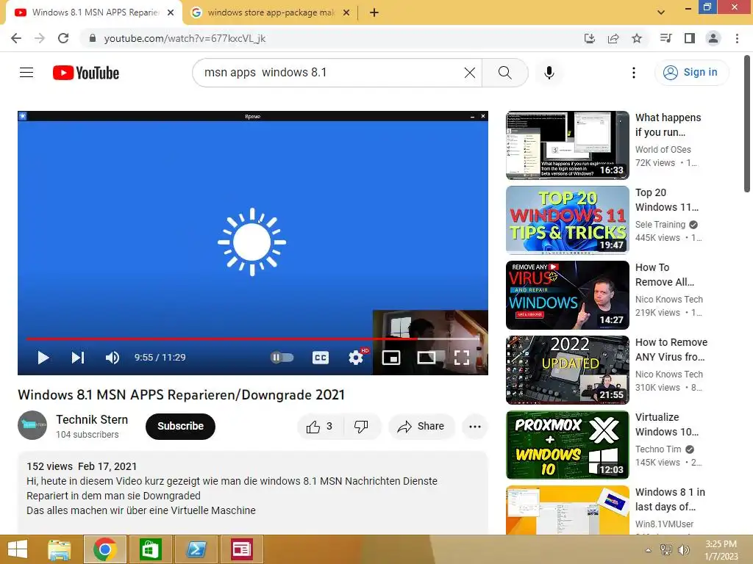Skip to the next video

(x=78, y=358)
